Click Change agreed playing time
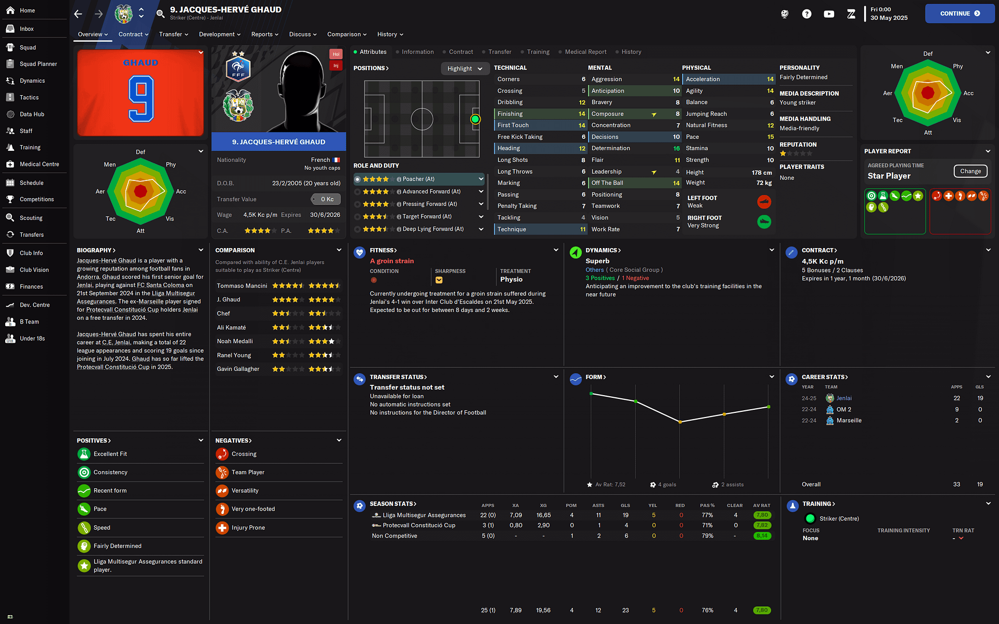The width and height of the screenshot is (999, 624). pyautogui.click(x=970, y=171)
